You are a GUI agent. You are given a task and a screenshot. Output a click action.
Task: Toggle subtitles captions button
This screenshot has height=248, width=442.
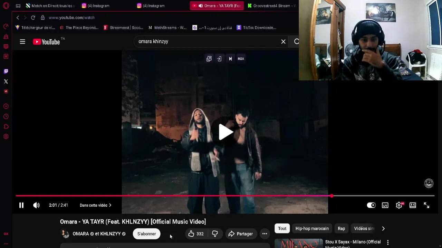[x=385, y=205]
